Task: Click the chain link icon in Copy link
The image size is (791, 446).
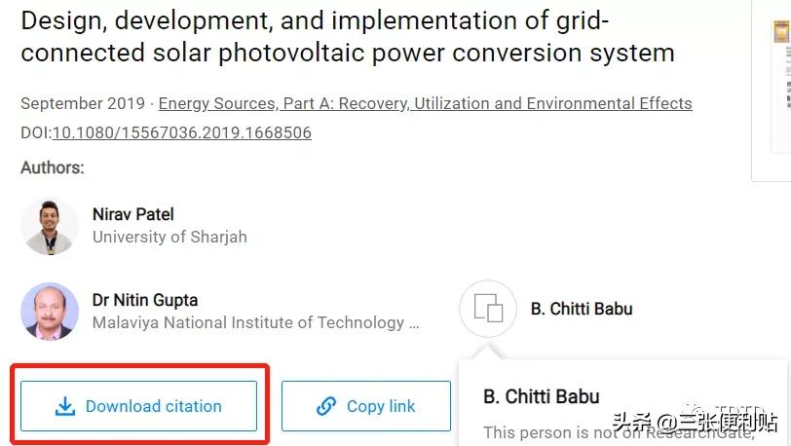Action: click(326, 407)
